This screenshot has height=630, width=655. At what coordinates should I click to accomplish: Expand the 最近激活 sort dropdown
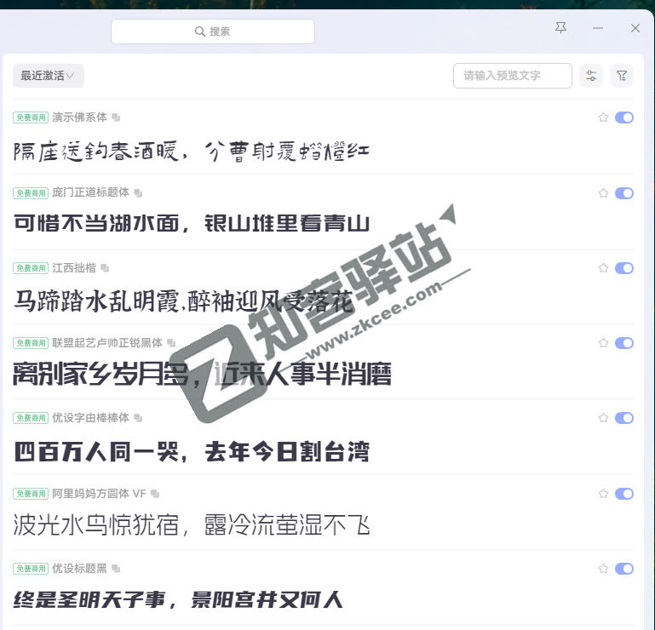point(48,76)
